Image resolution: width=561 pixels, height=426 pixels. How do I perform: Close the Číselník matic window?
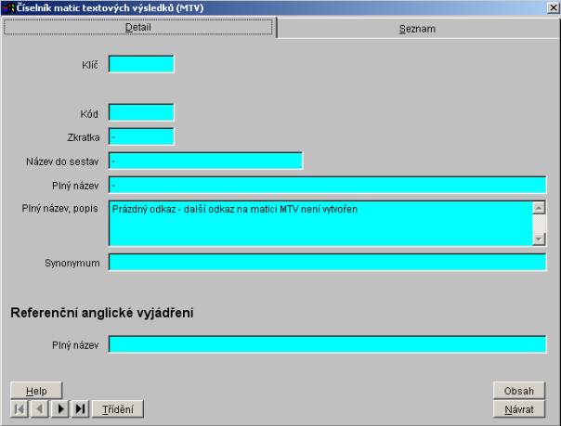click(x=554, y=7)
